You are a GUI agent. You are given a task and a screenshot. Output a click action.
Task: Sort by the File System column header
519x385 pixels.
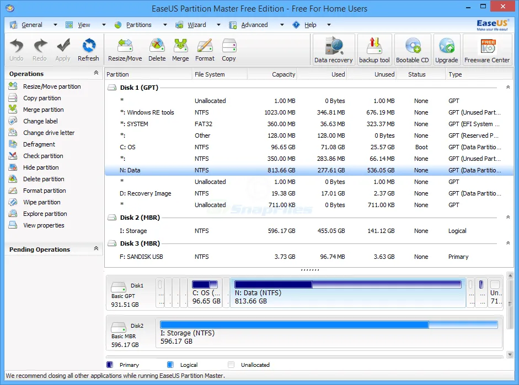coord(220,74)
